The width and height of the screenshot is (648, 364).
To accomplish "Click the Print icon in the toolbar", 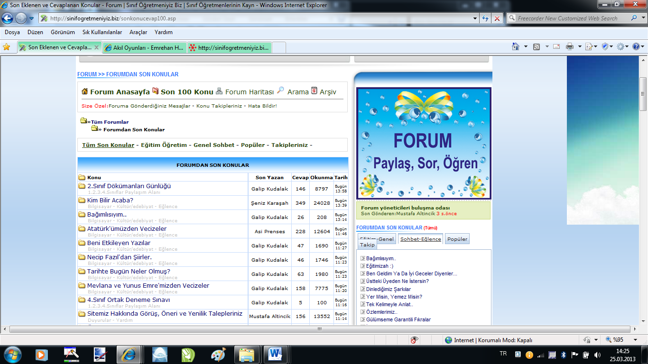I will click(x=570, y=46).
